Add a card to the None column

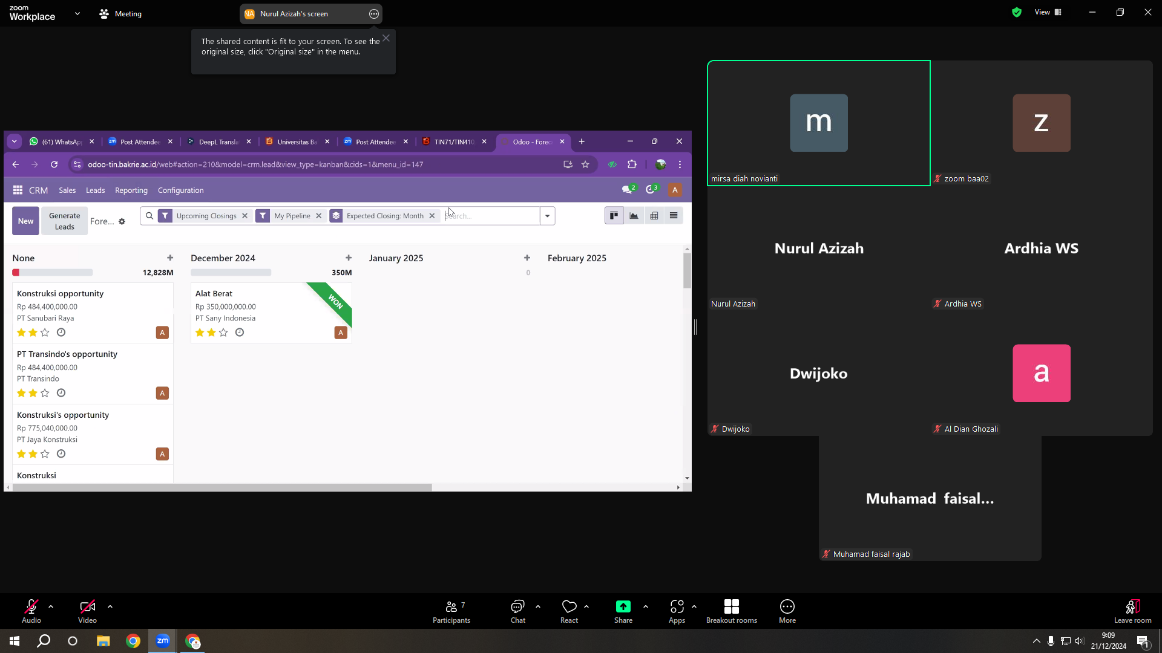[x=170, y=258]
